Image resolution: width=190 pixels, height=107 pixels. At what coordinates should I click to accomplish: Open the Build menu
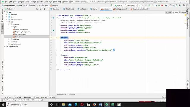(x=46, y=2)
